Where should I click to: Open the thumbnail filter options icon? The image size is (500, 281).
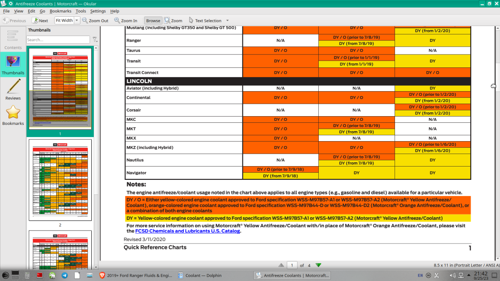95,40
